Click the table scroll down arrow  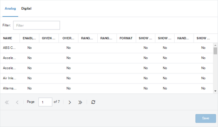215,91
